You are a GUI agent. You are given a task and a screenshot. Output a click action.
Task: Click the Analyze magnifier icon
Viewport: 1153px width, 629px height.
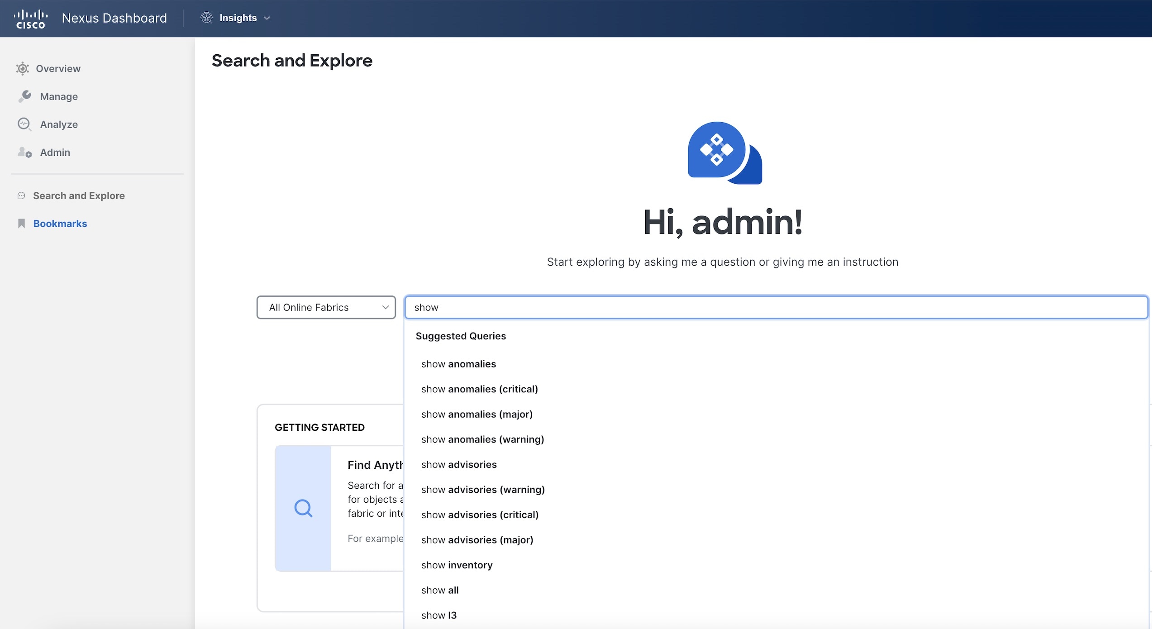pos(24,124)
